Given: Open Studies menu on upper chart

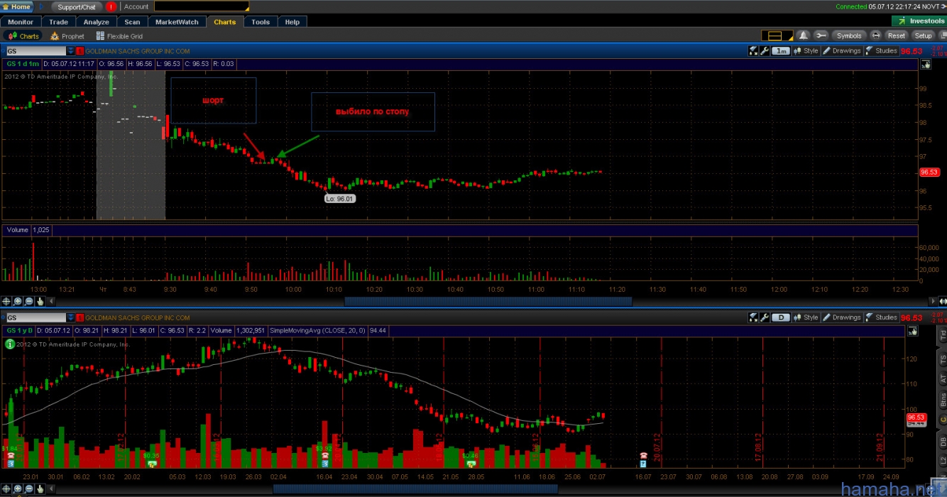Looking at the screenshot, I should click(x=882, y=51).
